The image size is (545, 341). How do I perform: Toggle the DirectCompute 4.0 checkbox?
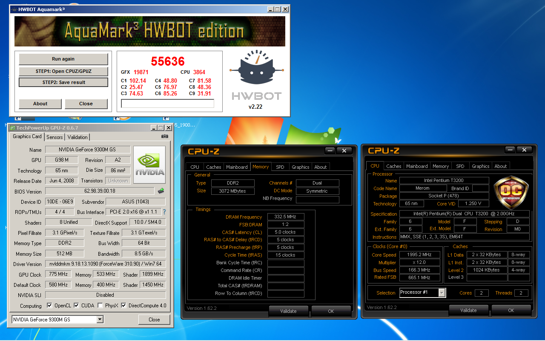click(124, 306)
